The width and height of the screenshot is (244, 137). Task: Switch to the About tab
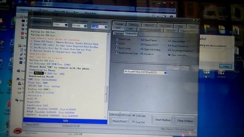(193, 27)
